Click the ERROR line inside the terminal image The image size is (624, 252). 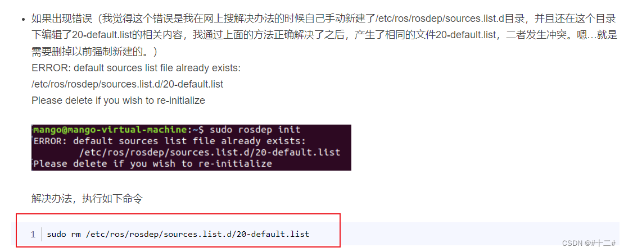click(169, 141)
